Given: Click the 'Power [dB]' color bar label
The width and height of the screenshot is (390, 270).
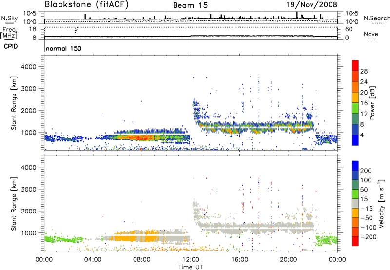Looking at the screenshot, I should pos(372,103).
